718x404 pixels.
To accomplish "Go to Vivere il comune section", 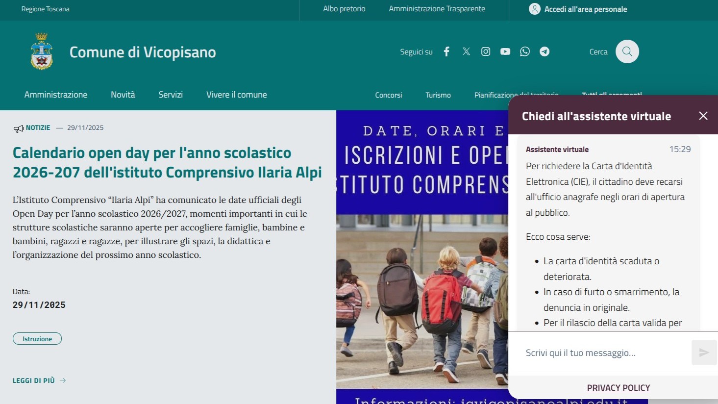I will coord(236,95).
